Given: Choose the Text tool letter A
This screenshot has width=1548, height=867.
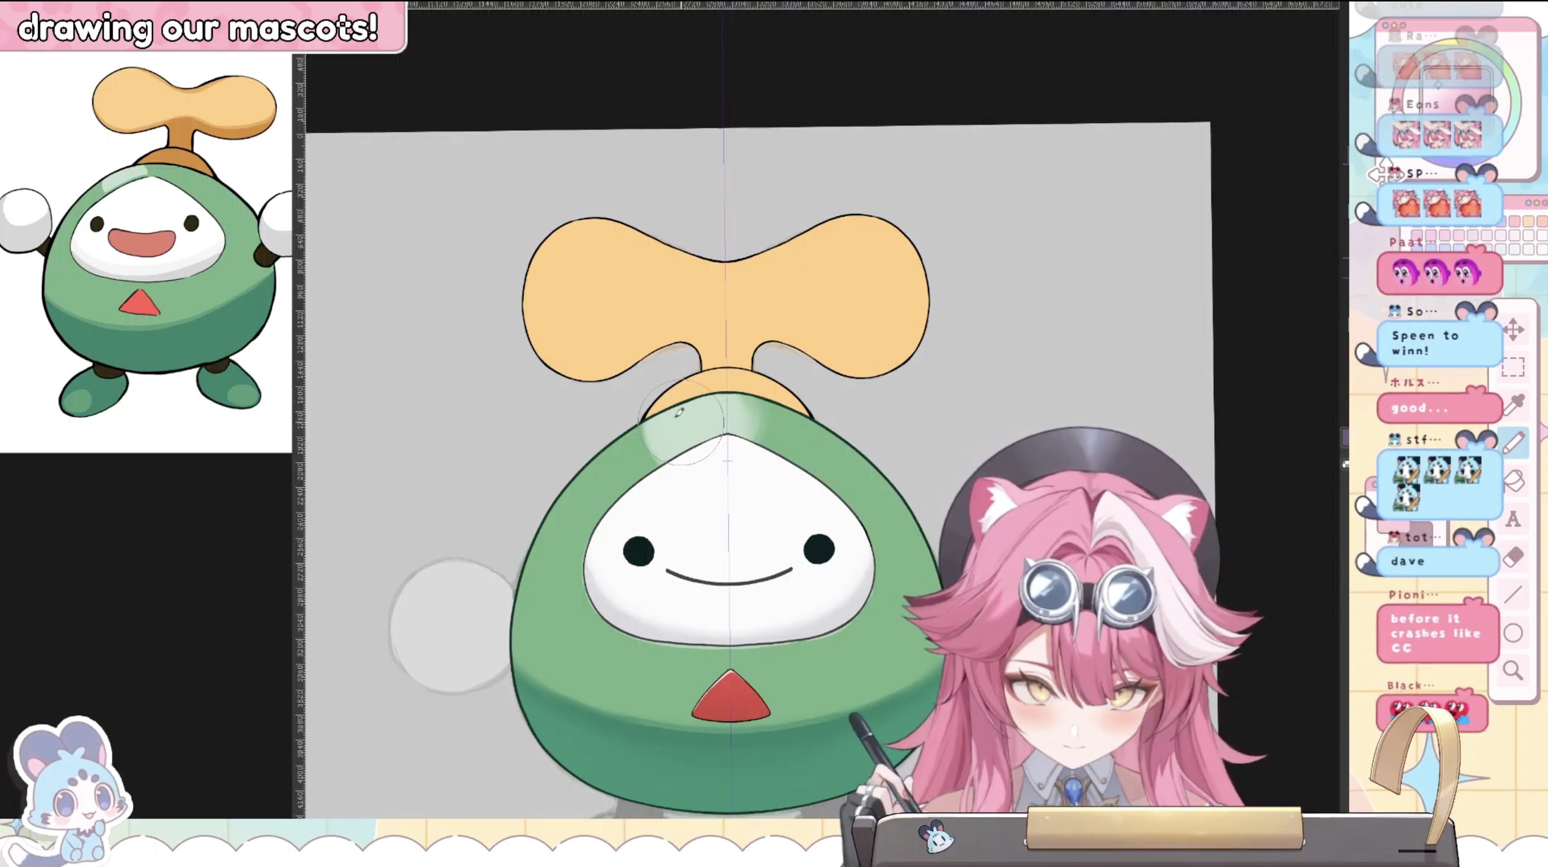Looking at the screenshot, I should 1513,519.
